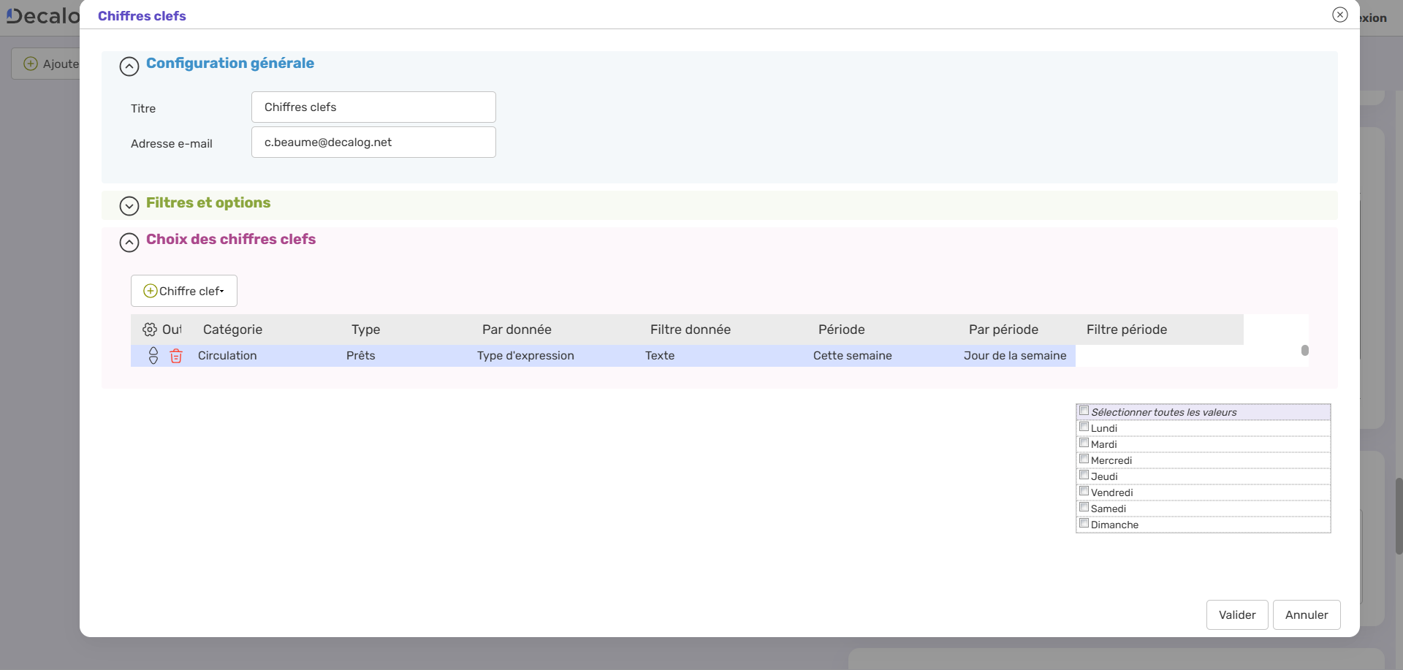The image size is (1403, 670).
Task: Close the Chiffres clefs dialog with X icon
Action: [1339, 15]
